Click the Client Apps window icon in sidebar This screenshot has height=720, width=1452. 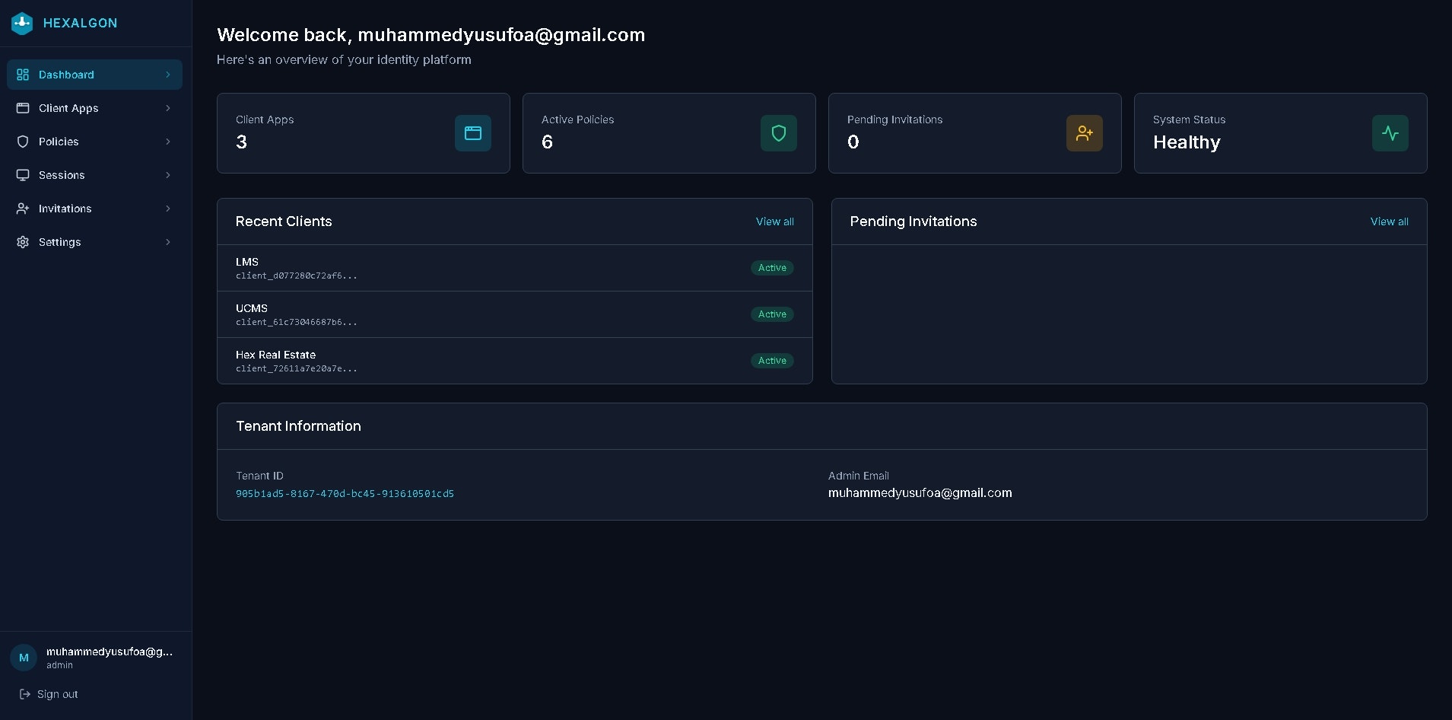pyautogui.click(x=23, y=108)
